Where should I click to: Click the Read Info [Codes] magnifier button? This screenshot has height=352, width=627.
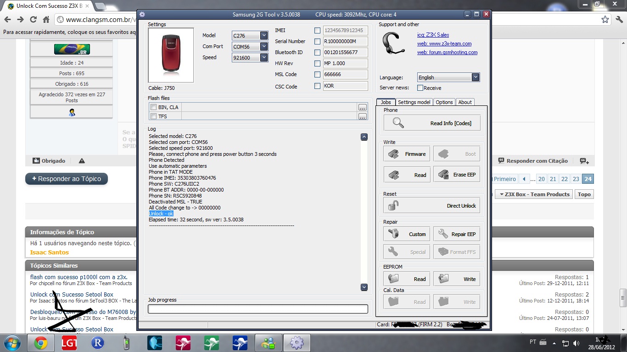point(432,123)
